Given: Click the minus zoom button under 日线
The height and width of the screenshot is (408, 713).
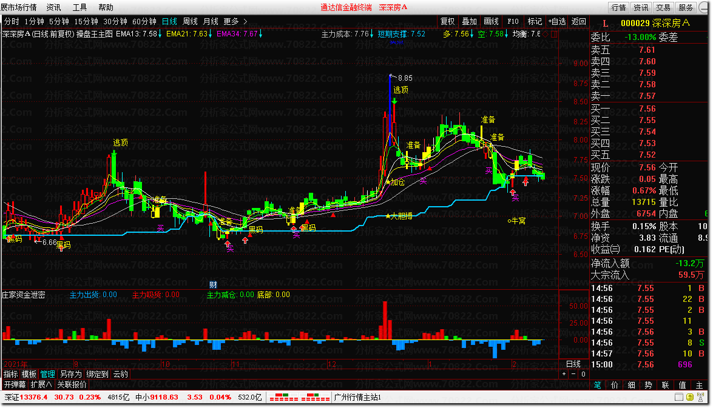Looking at the screenshot, I should tap(573, 374).
